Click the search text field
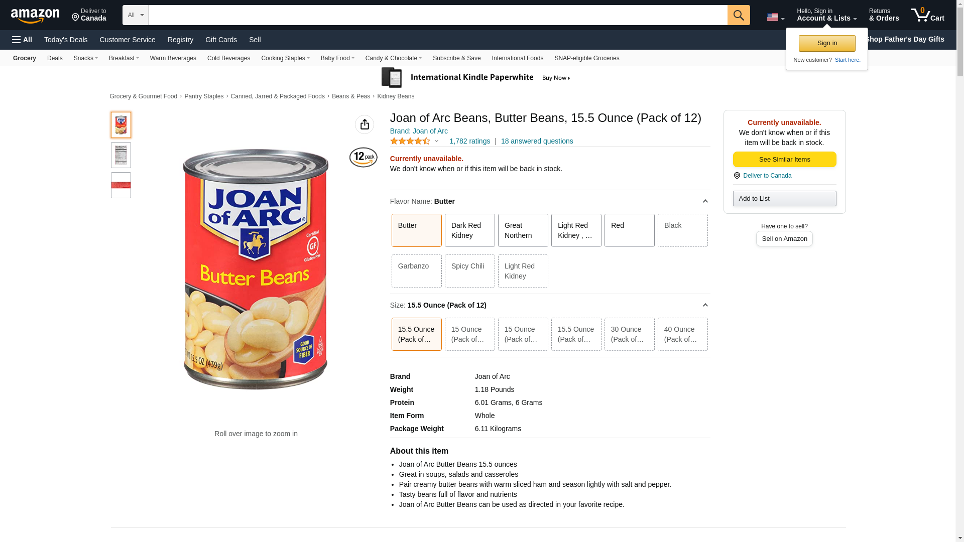 pyautogui.click(x=437, y=15)
